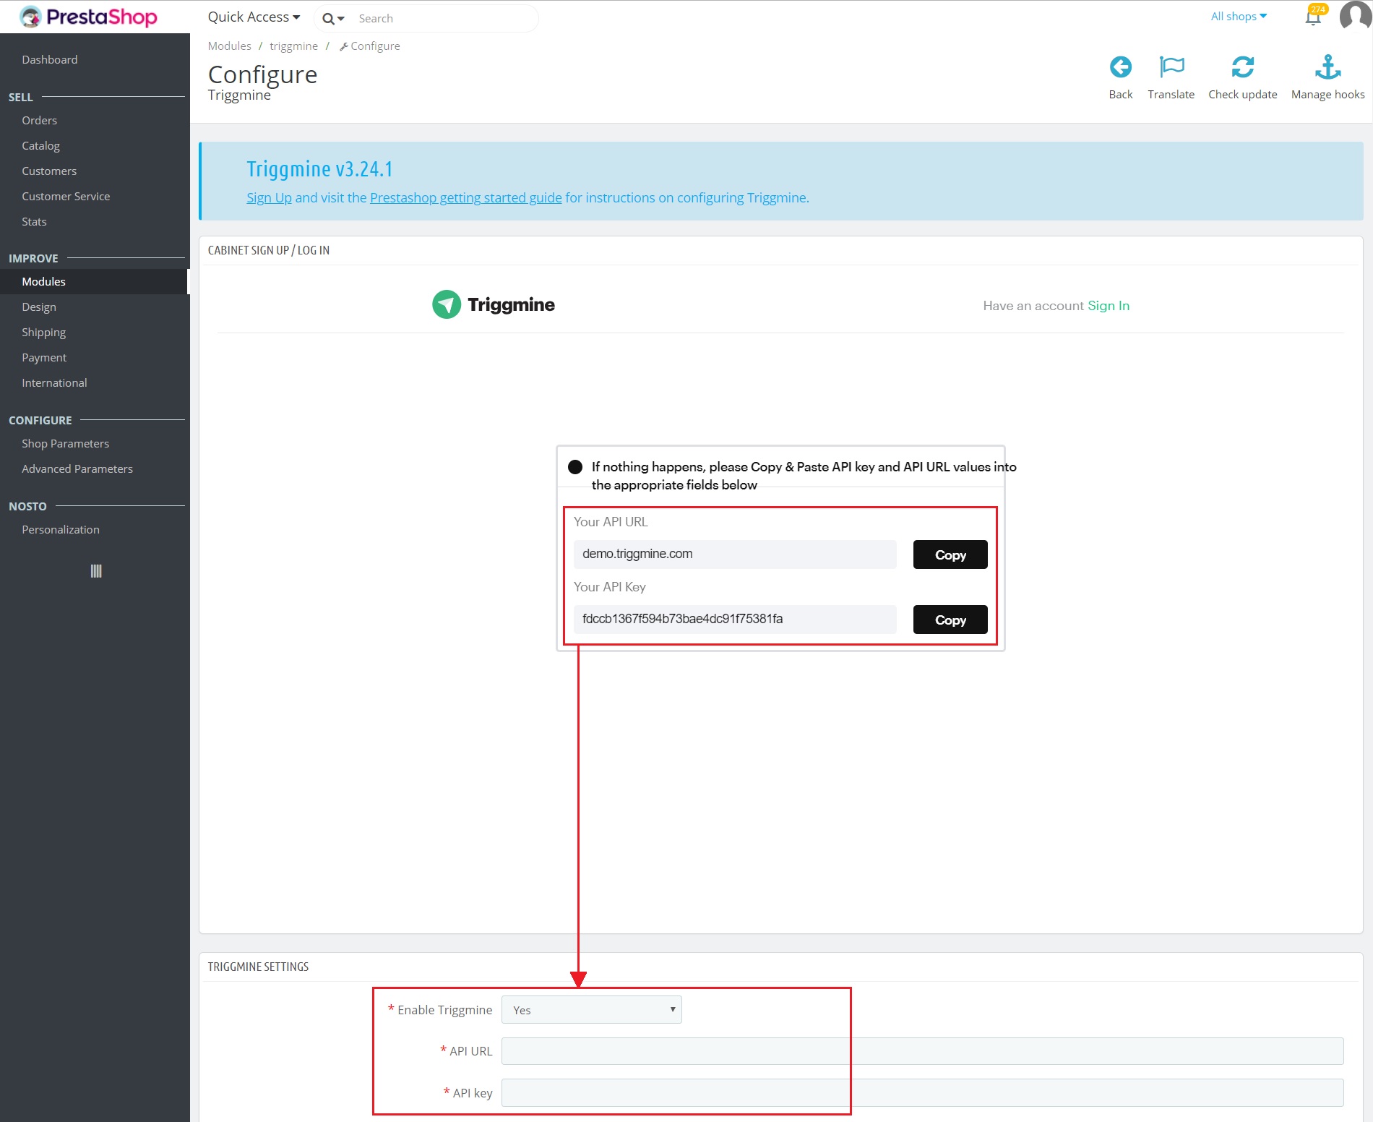Focus the API URL settings field
The width and height of the screenshot is (1373, 1122).
point(923,1051)
